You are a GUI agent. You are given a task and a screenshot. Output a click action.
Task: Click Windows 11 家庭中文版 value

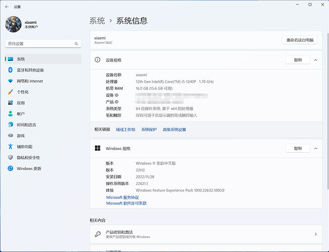click(x=156, y=163)
